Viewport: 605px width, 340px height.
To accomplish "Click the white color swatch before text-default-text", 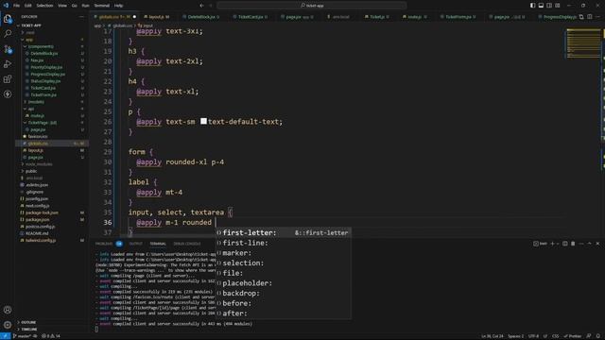I will click(203, 122).
